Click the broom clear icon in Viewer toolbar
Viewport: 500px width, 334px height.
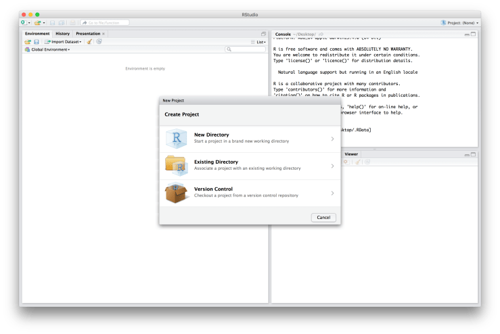pos(358,162)
